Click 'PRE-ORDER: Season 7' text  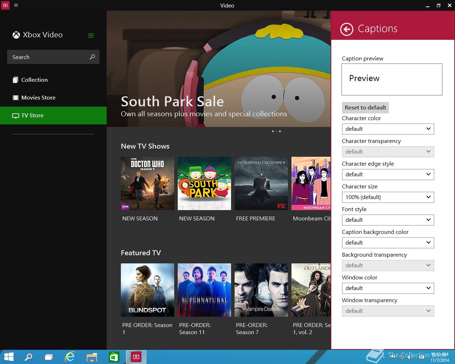pos(252,329)
